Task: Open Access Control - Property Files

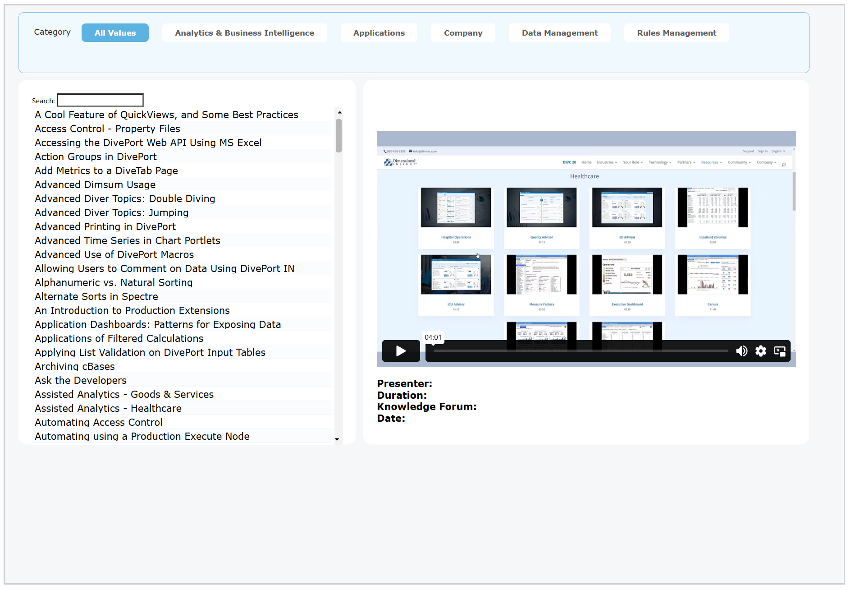Action: click(107, 129)
